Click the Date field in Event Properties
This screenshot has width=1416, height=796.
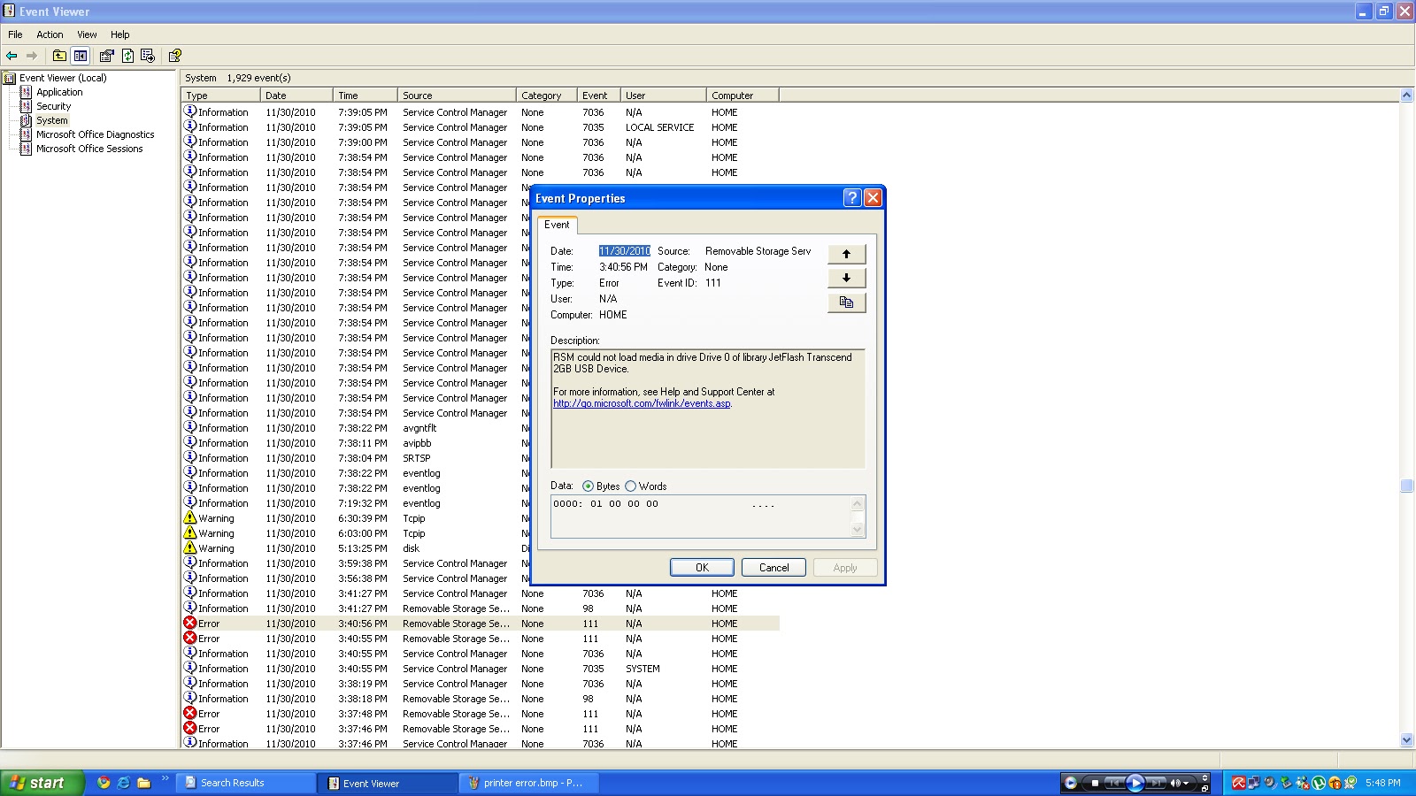pos(624,251)
